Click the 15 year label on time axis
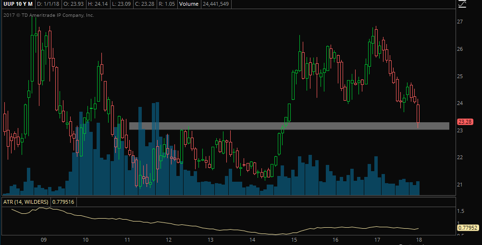482x245 pixels. pos(294,240)
